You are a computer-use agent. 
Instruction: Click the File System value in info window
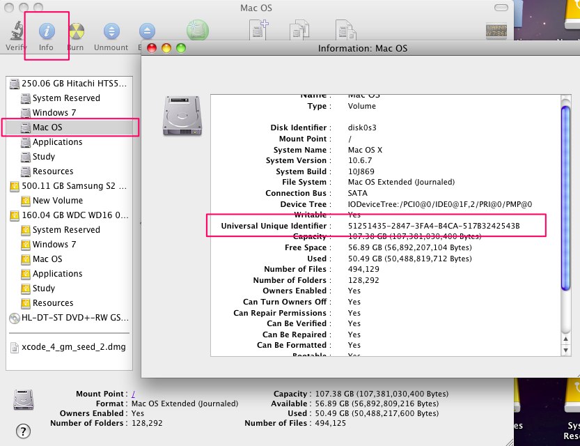coord(401,182)
